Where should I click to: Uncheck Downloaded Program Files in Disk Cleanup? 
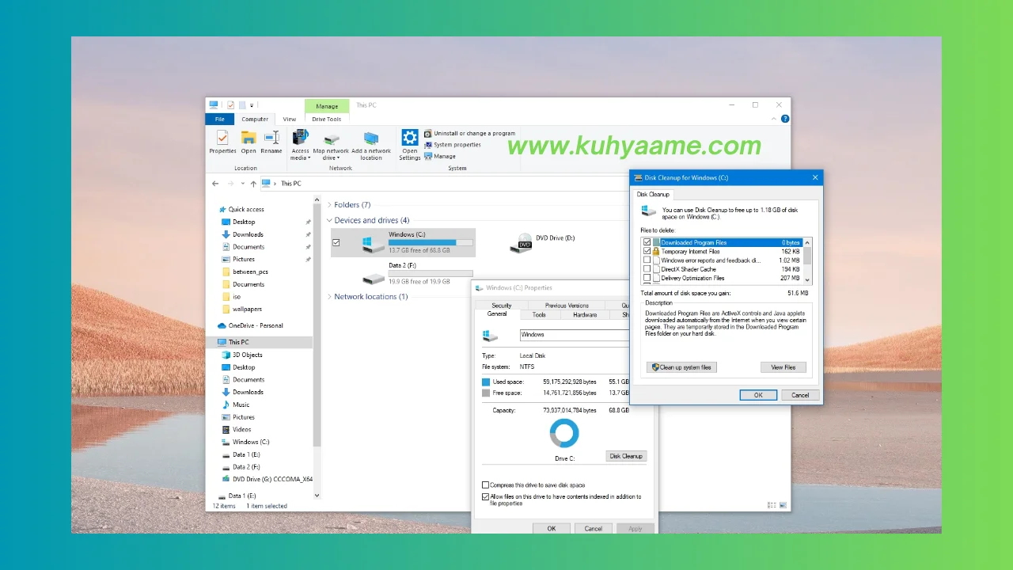pos(647,242)
